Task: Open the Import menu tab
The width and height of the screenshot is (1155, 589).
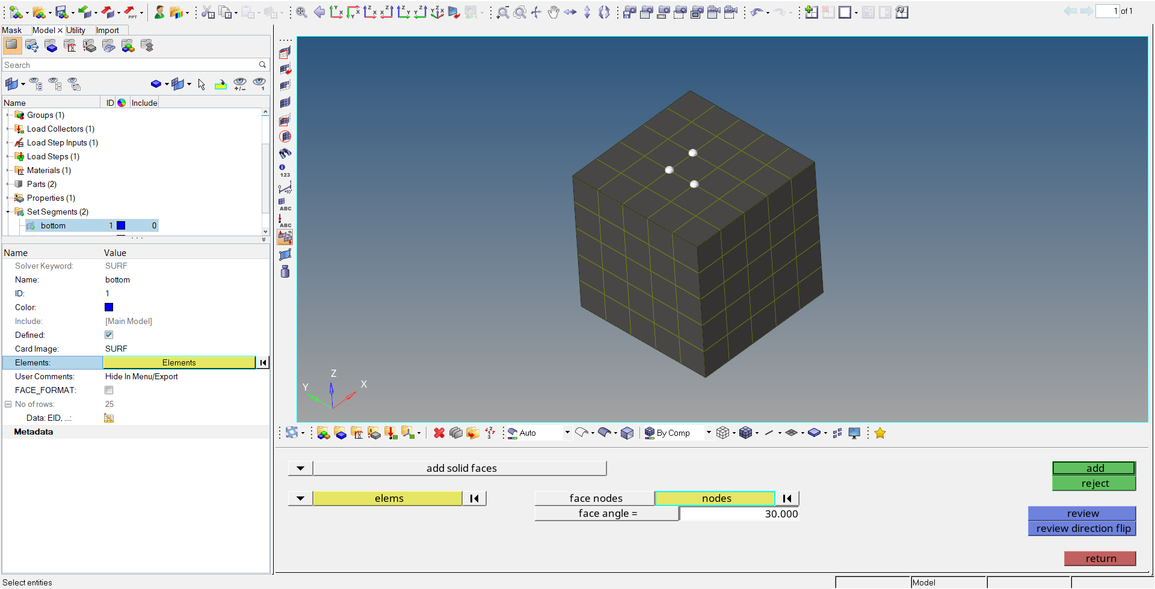Action: [x=108, y=30]
